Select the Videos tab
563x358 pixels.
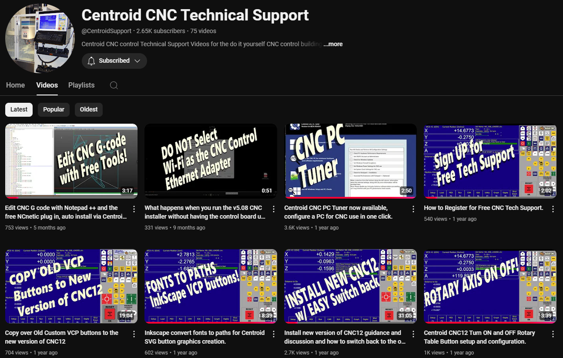[x=47, y=85]
